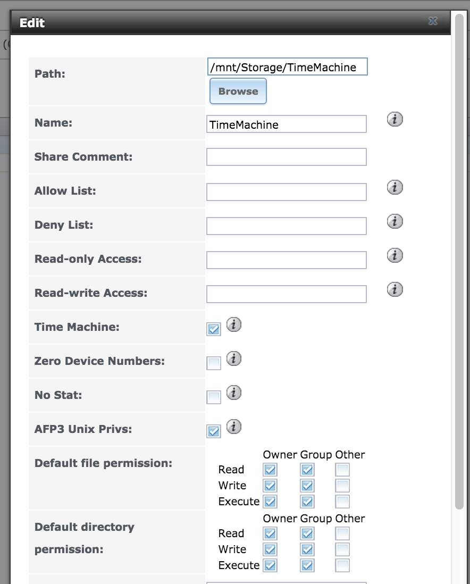This screenshot has height=584, width=470.
Task: Toggle file permission Owner Read checkbox
Action: tap(270, 470)
